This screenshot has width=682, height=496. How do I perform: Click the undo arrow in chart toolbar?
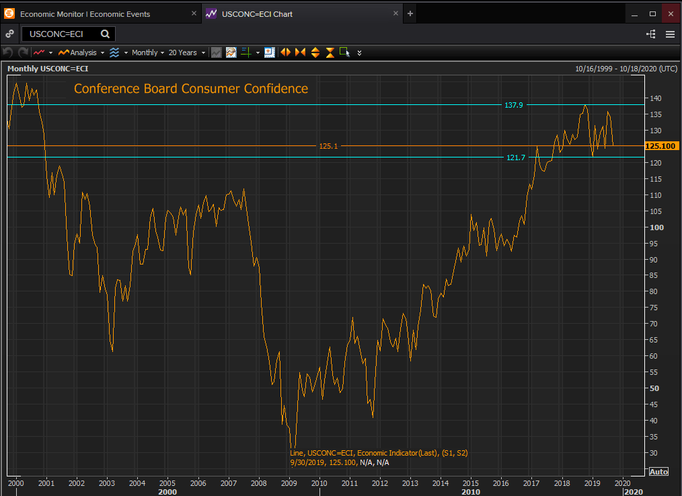pos(8,52)
